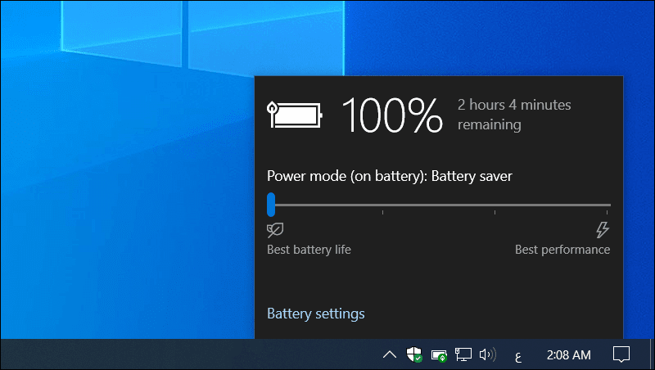
Task: Click the leaf battery saver icon
Action: [x=275, y=229]
